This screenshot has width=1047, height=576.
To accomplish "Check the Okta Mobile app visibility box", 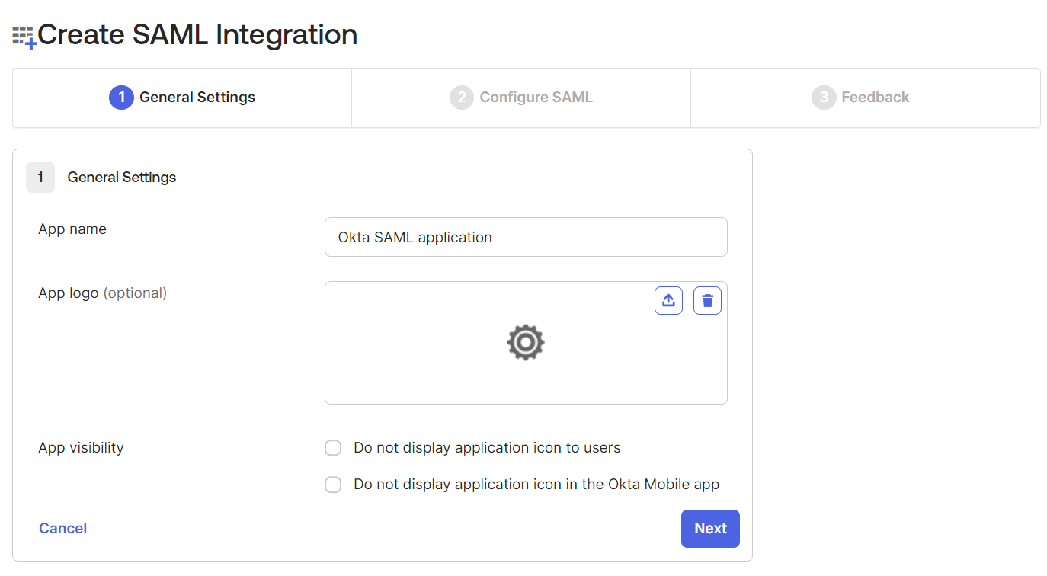I will (333, 485).
